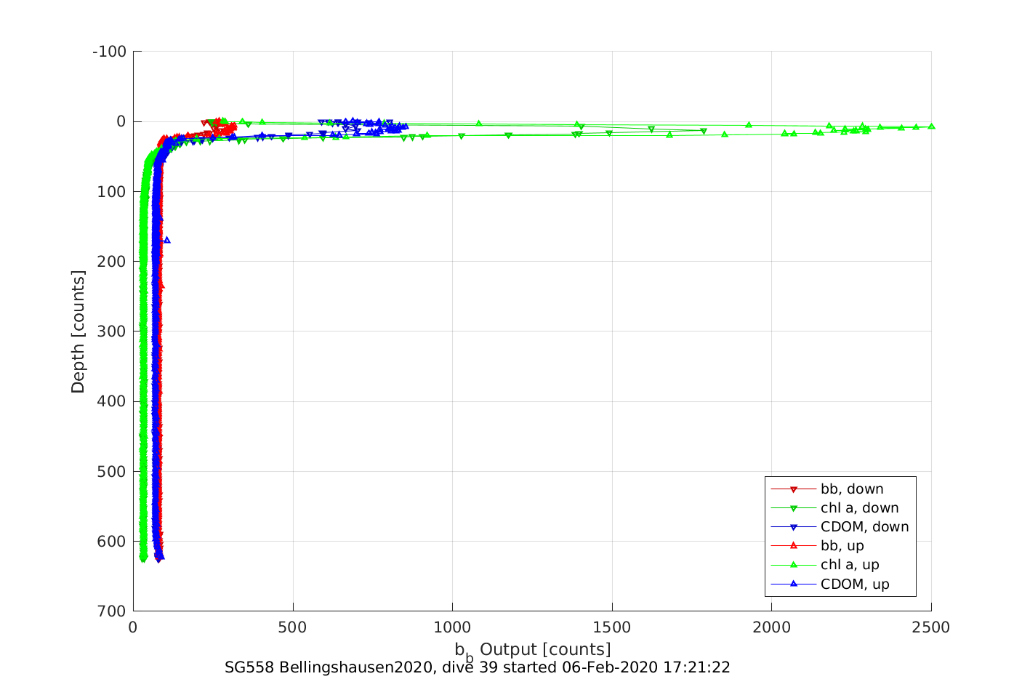This screenshot has width=1030, height=687.
Task: Click the 'bb Output [counts]' x-axis label
Action: (533, 651)
